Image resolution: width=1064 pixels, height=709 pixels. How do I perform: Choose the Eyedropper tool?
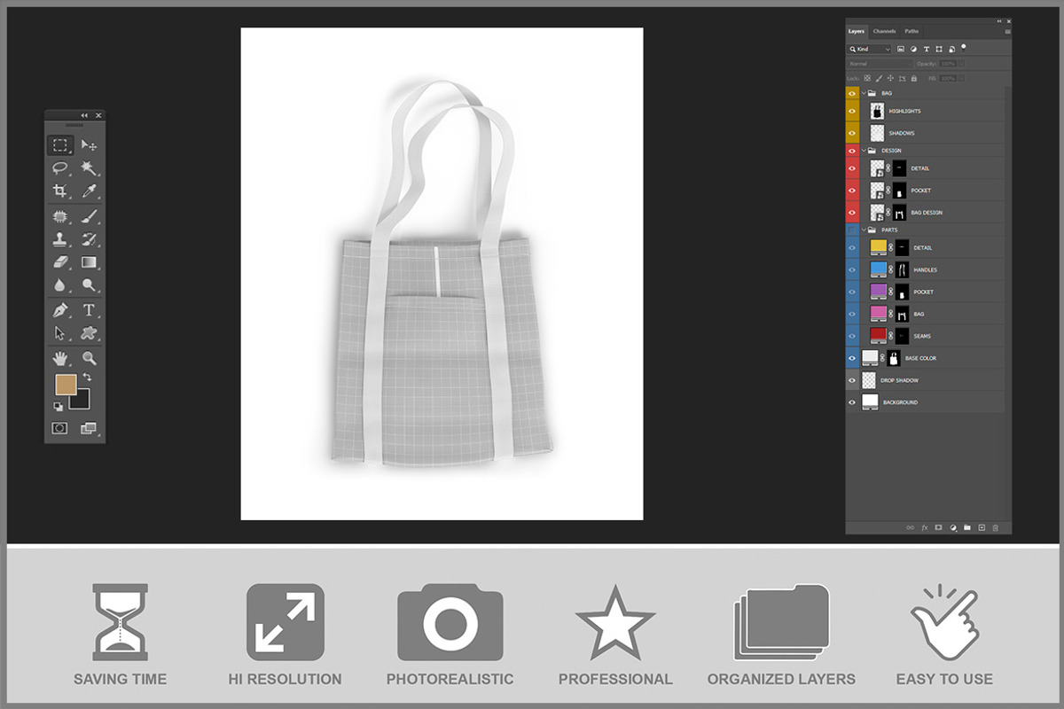pyautogui.click(x=89, y=191)
